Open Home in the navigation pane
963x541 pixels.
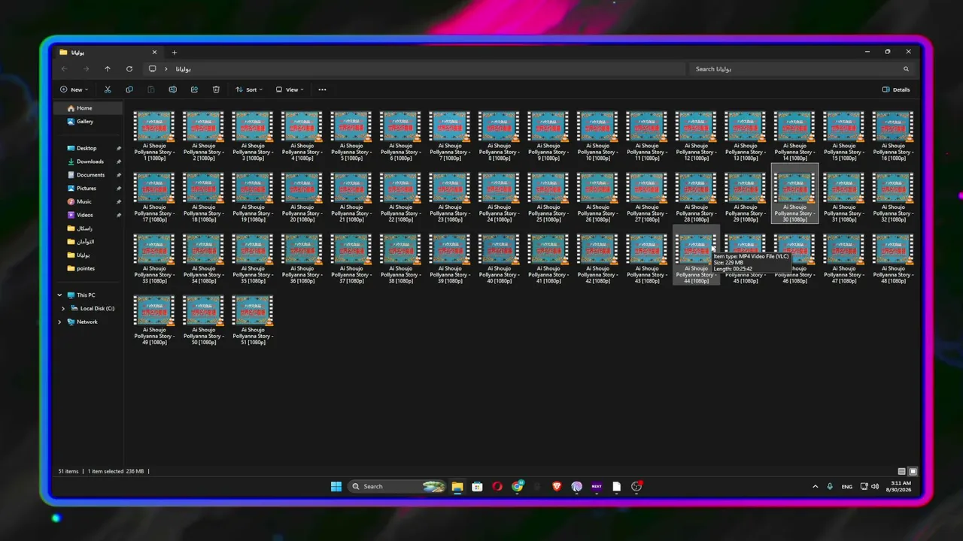[89, 108]
